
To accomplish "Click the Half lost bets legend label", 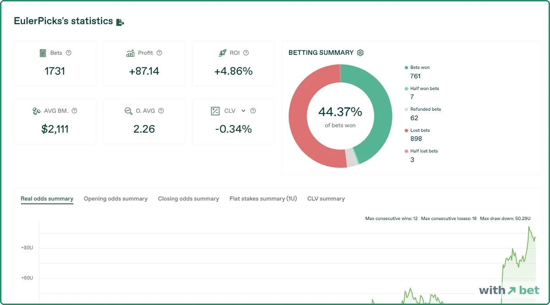I will (x=424, y=151).
